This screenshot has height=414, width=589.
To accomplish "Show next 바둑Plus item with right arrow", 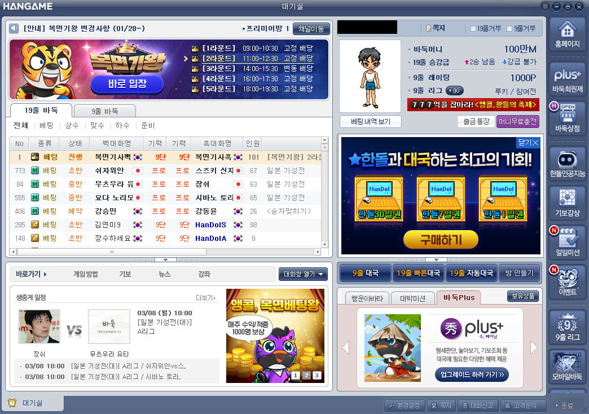I will pyautogui.click(x=534, y=347).
